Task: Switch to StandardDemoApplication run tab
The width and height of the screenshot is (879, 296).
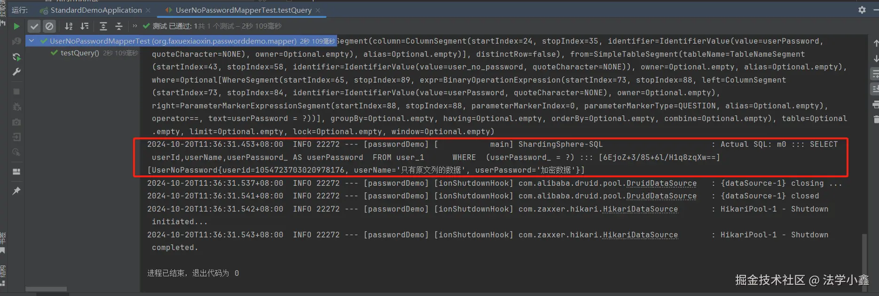Action: (96, 10)
